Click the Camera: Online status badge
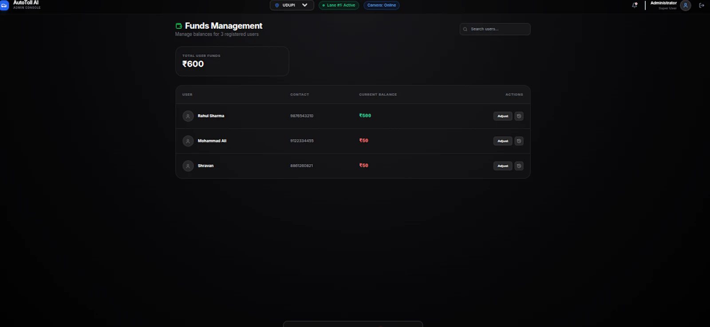This screenshot has height=327, width=710. 382,5
